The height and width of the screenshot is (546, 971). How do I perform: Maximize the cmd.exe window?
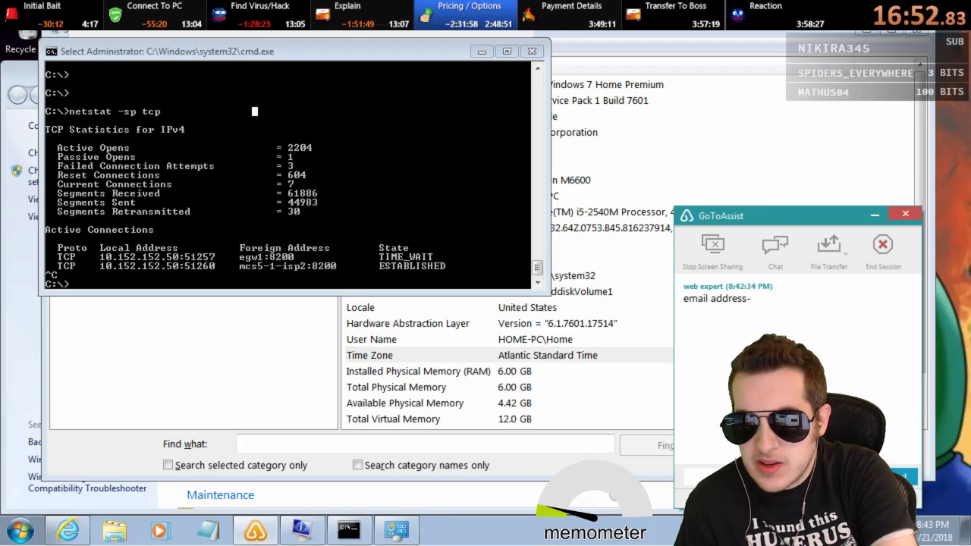[507, 52]
